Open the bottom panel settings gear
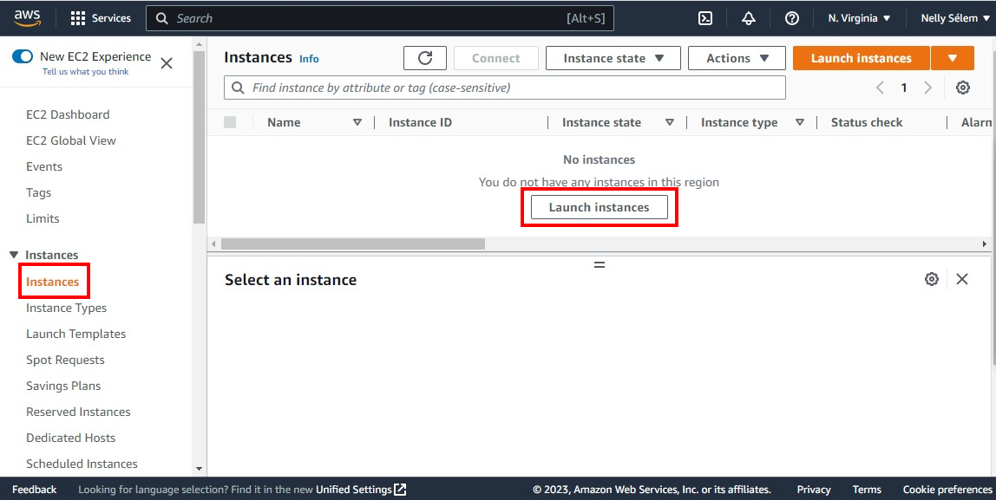This screenshot has height=500, width=996. coord(932,279)
